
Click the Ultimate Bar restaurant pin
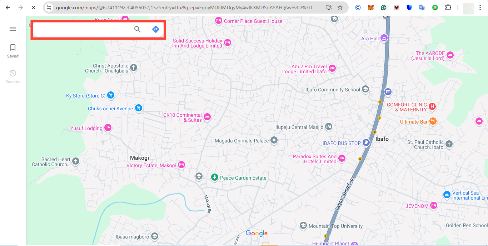(433, 121)
